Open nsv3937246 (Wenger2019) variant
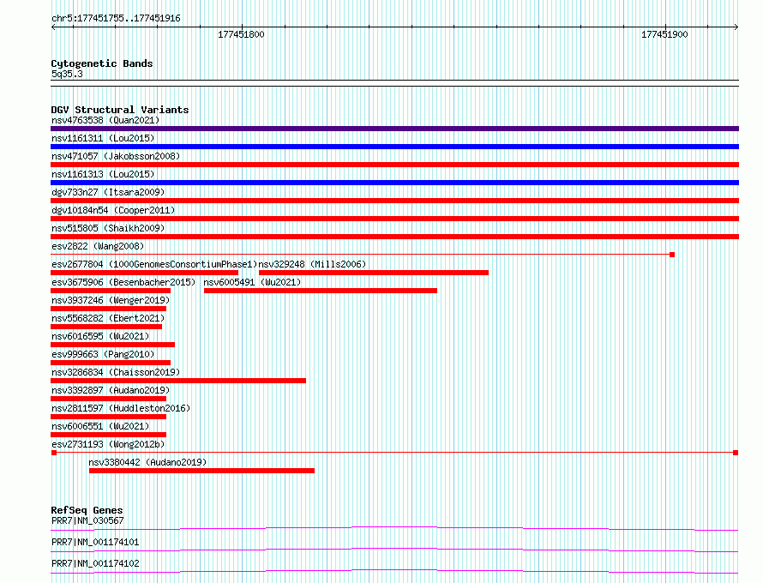The image size is (763, 583). pyautogui.click(x=111, y=300)
